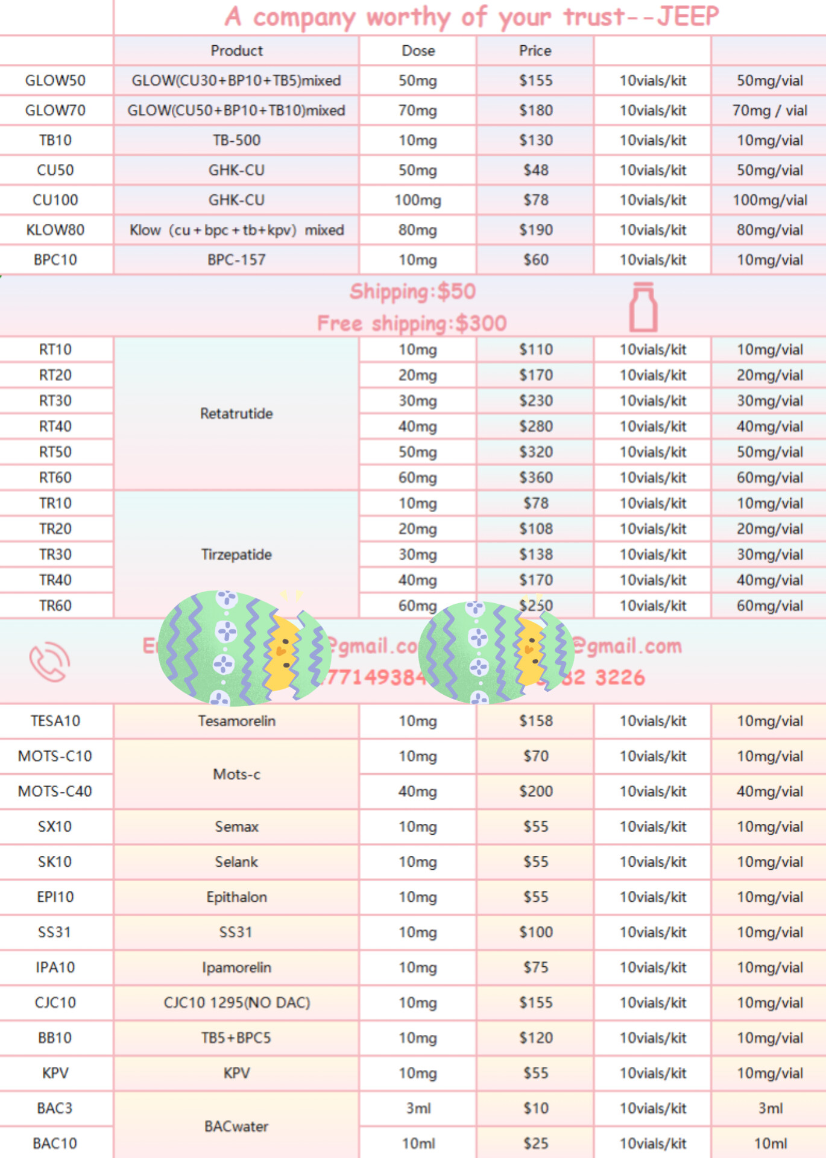Click the "TR10" code cell
The image size is (826, 1158).
55,504
